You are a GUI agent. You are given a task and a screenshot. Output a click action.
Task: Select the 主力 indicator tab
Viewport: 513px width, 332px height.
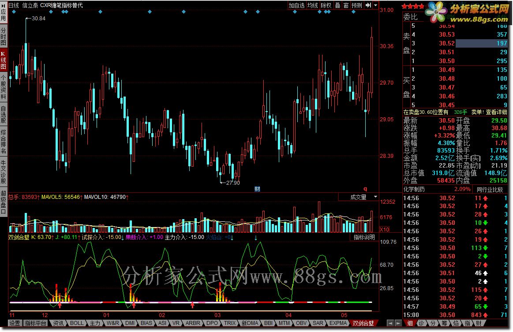point(95,323)
